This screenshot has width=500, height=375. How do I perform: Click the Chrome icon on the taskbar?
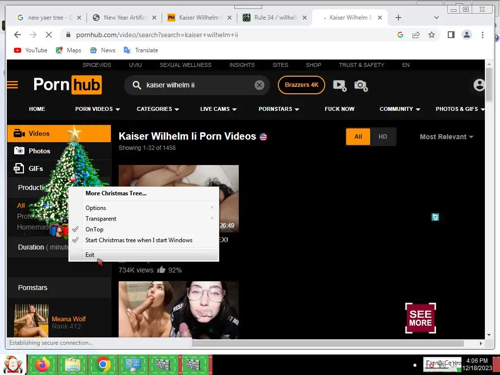click(103, 364)
